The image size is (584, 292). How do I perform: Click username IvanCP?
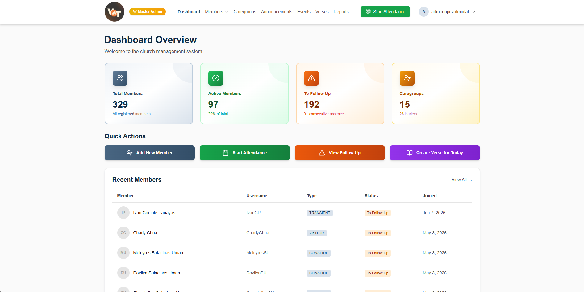[x=253, y=213]
